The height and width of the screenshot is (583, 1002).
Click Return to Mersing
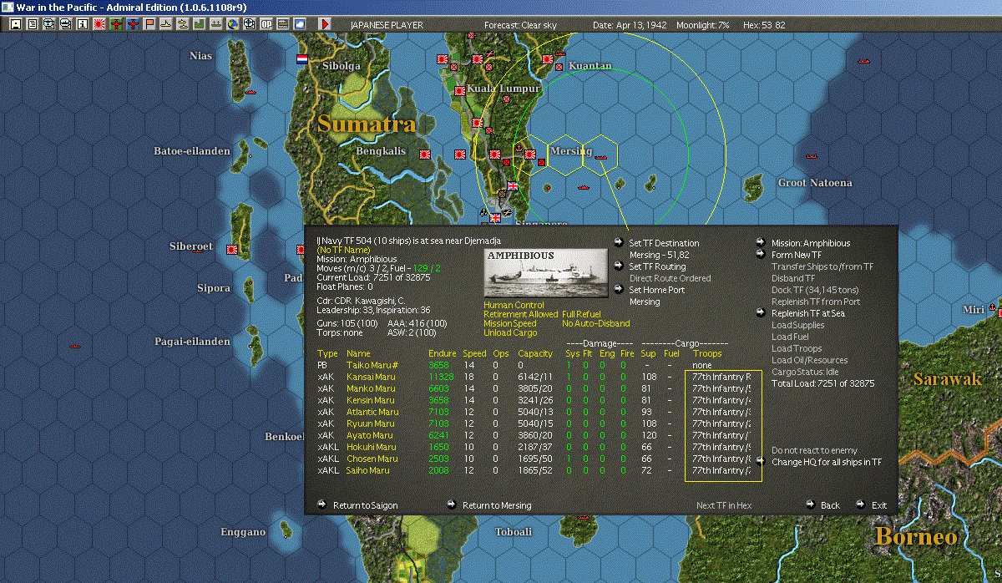point(497,505)
